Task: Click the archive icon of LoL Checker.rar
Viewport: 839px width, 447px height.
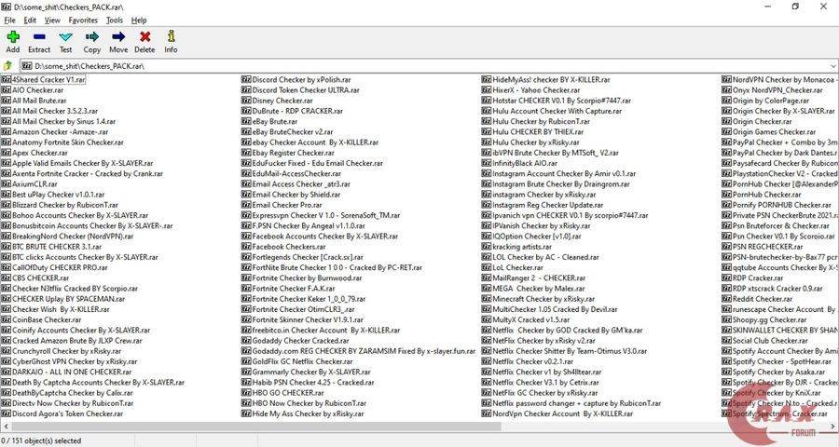Action: click(x=487, y=267)
